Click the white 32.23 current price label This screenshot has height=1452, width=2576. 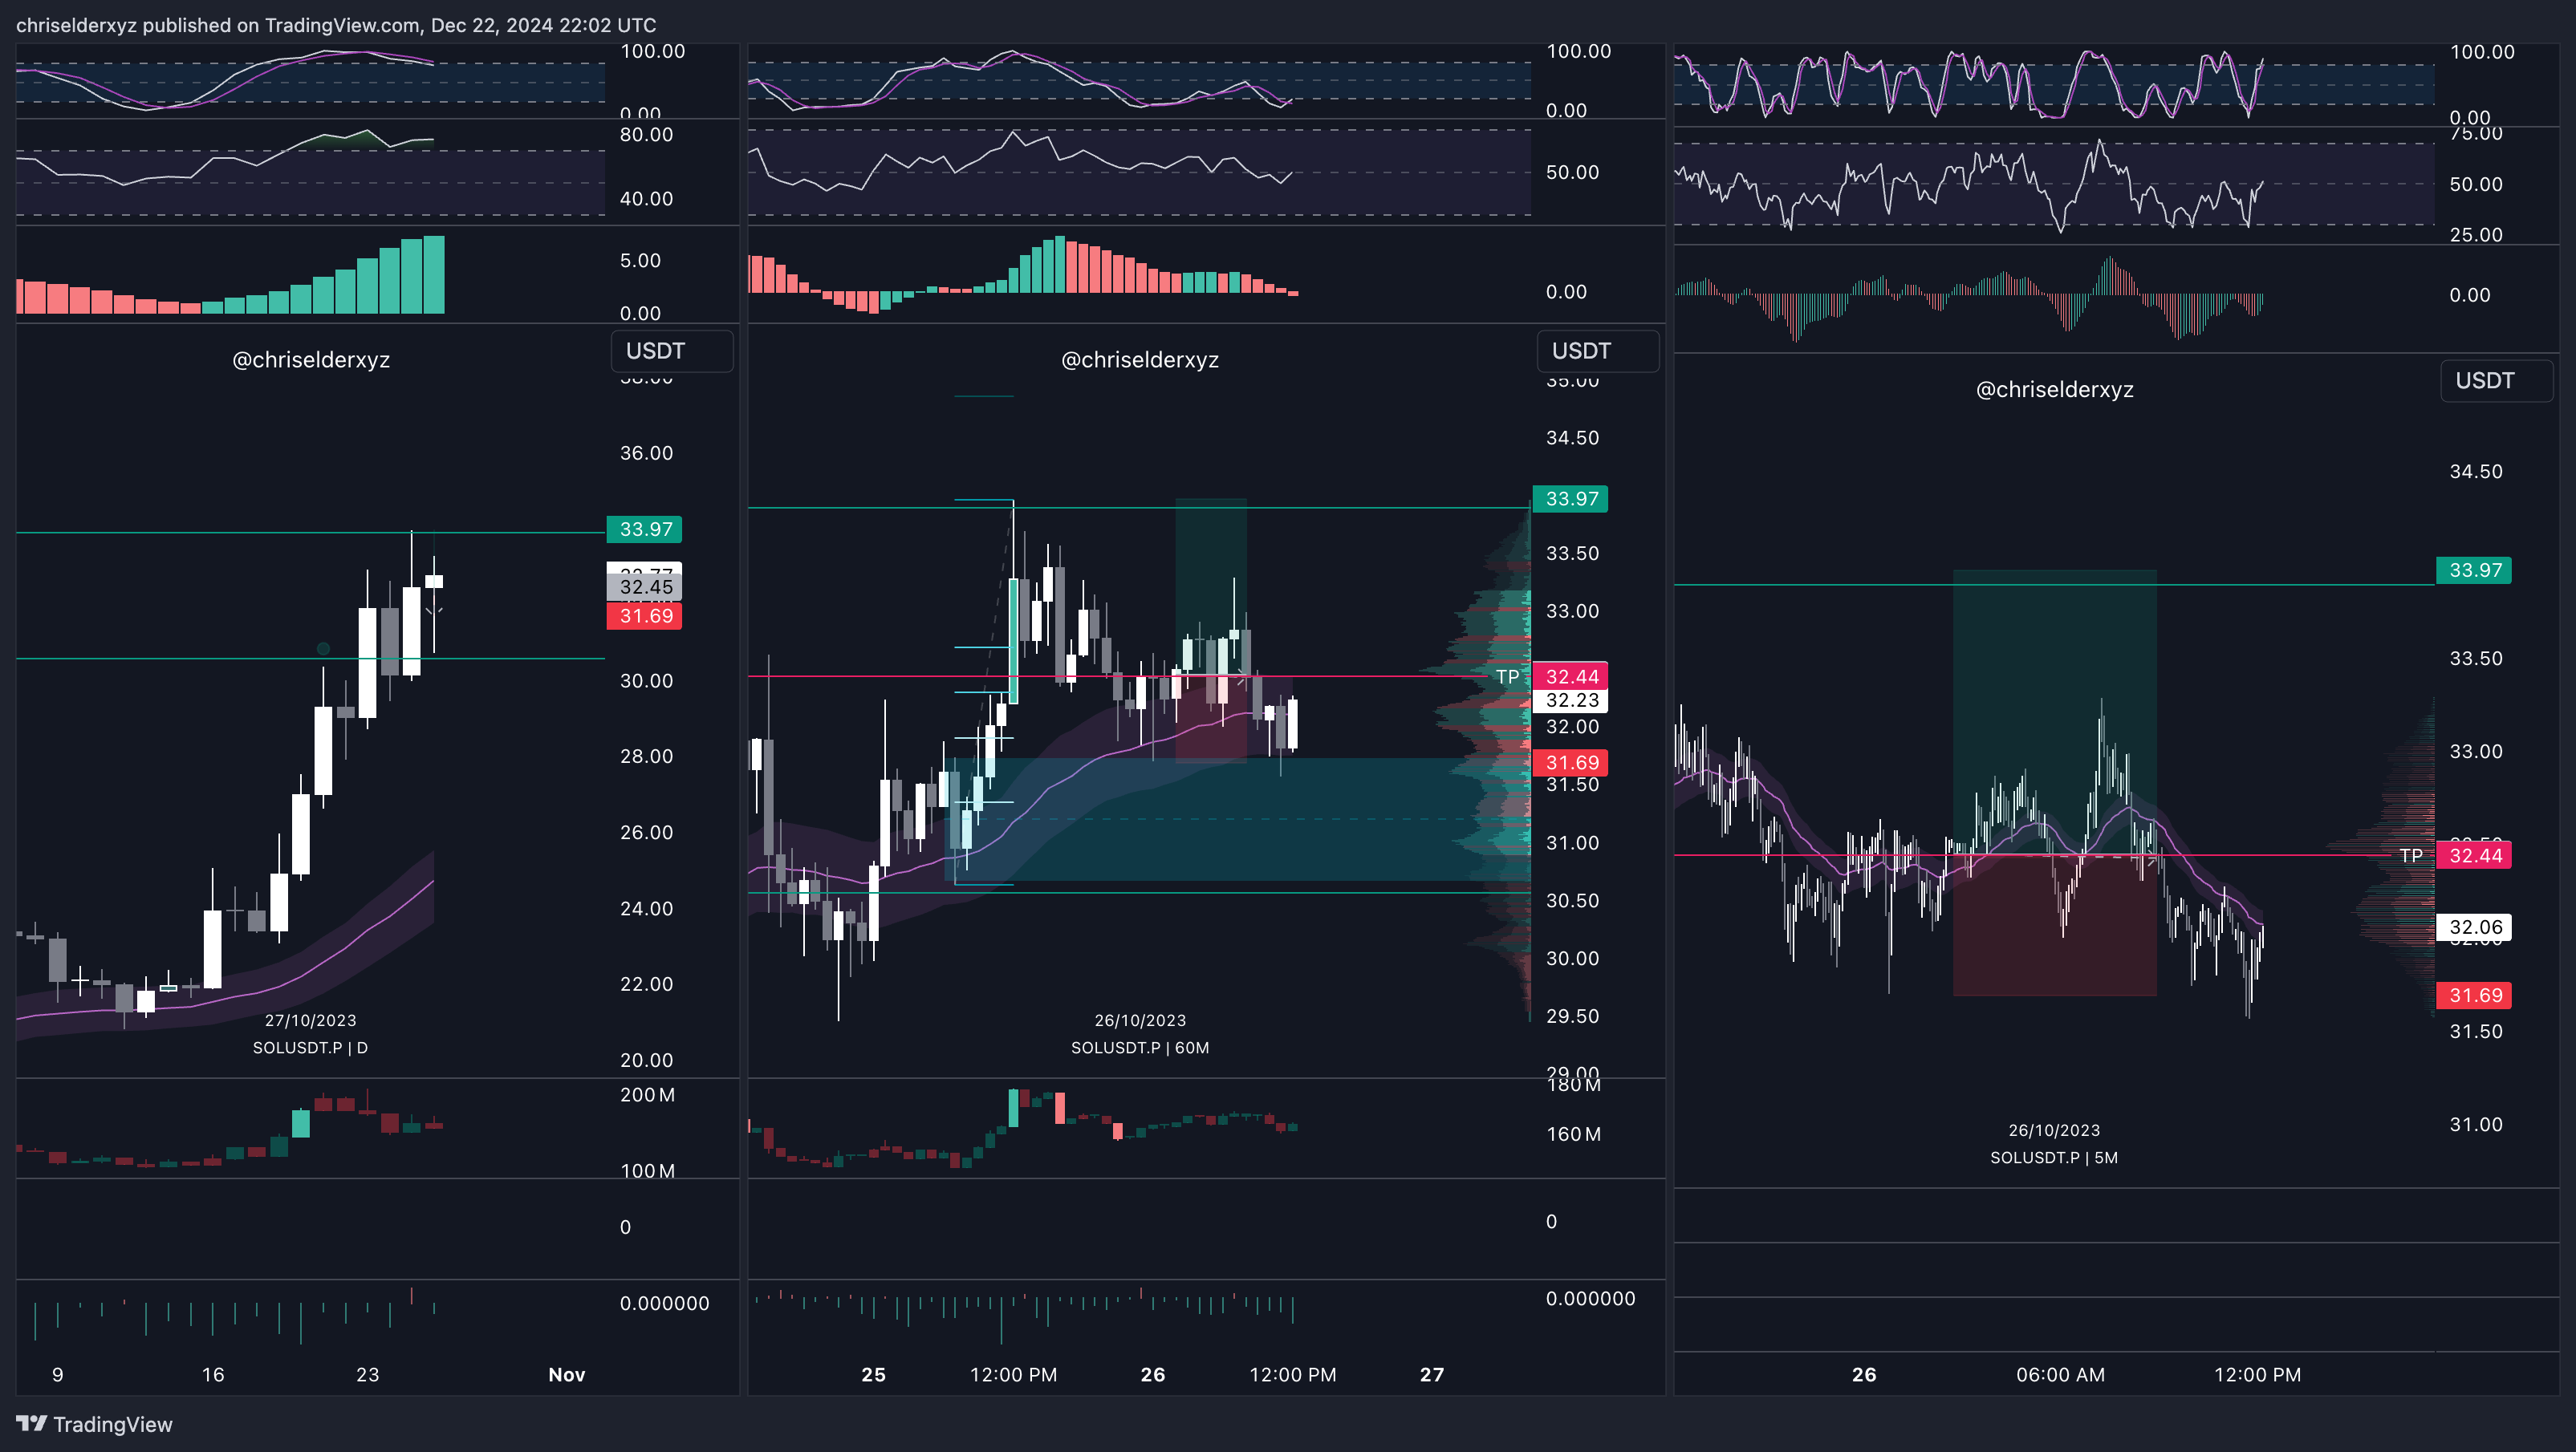click(x=1571, y=700)
